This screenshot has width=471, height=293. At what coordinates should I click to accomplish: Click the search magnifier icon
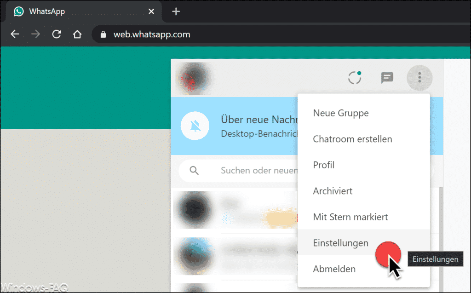click(194, 170)
